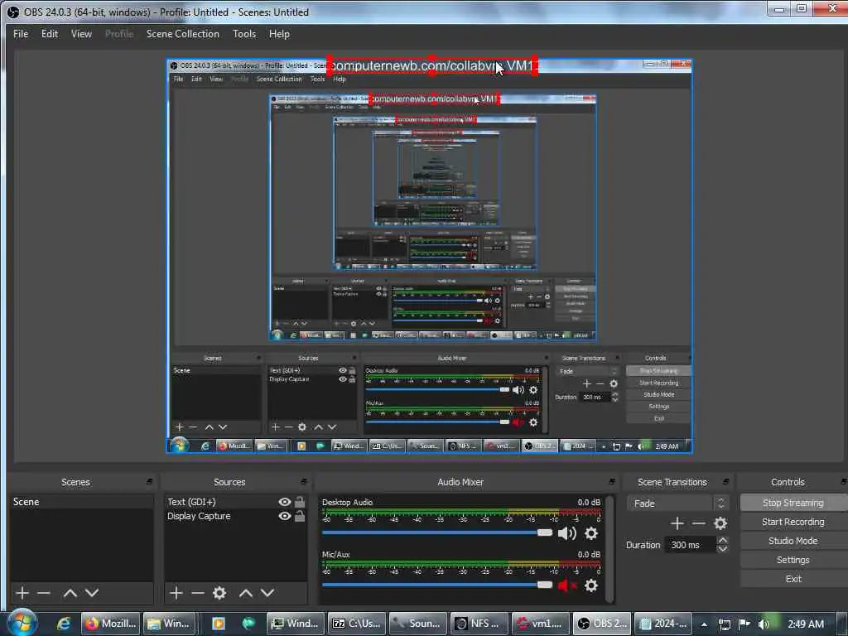Add a new scene with plus icon

coord(22,593)
